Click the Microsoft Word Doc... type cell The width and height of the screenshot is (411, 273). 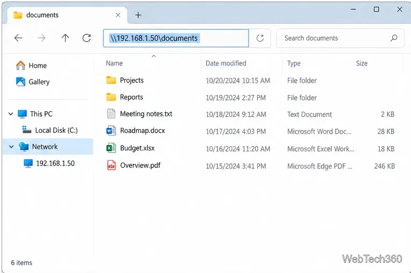[x=319, y=132]
